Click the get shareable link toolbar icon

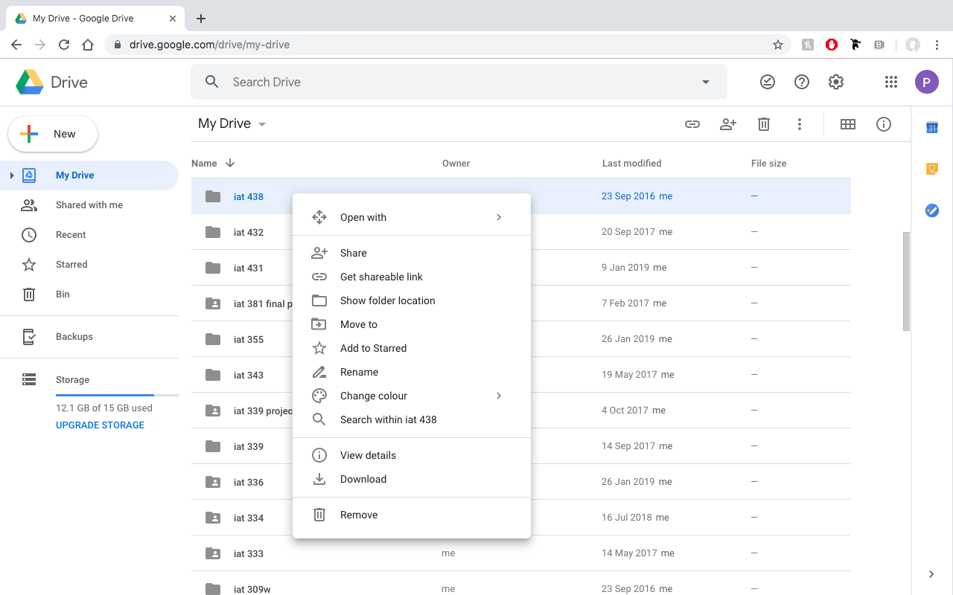pos(692,124)
